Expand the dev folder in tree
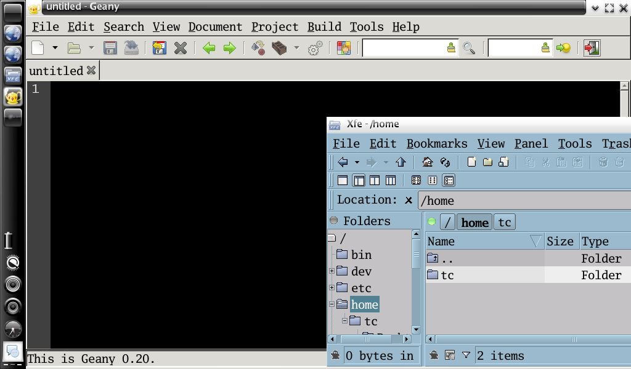 coord(332,271)
